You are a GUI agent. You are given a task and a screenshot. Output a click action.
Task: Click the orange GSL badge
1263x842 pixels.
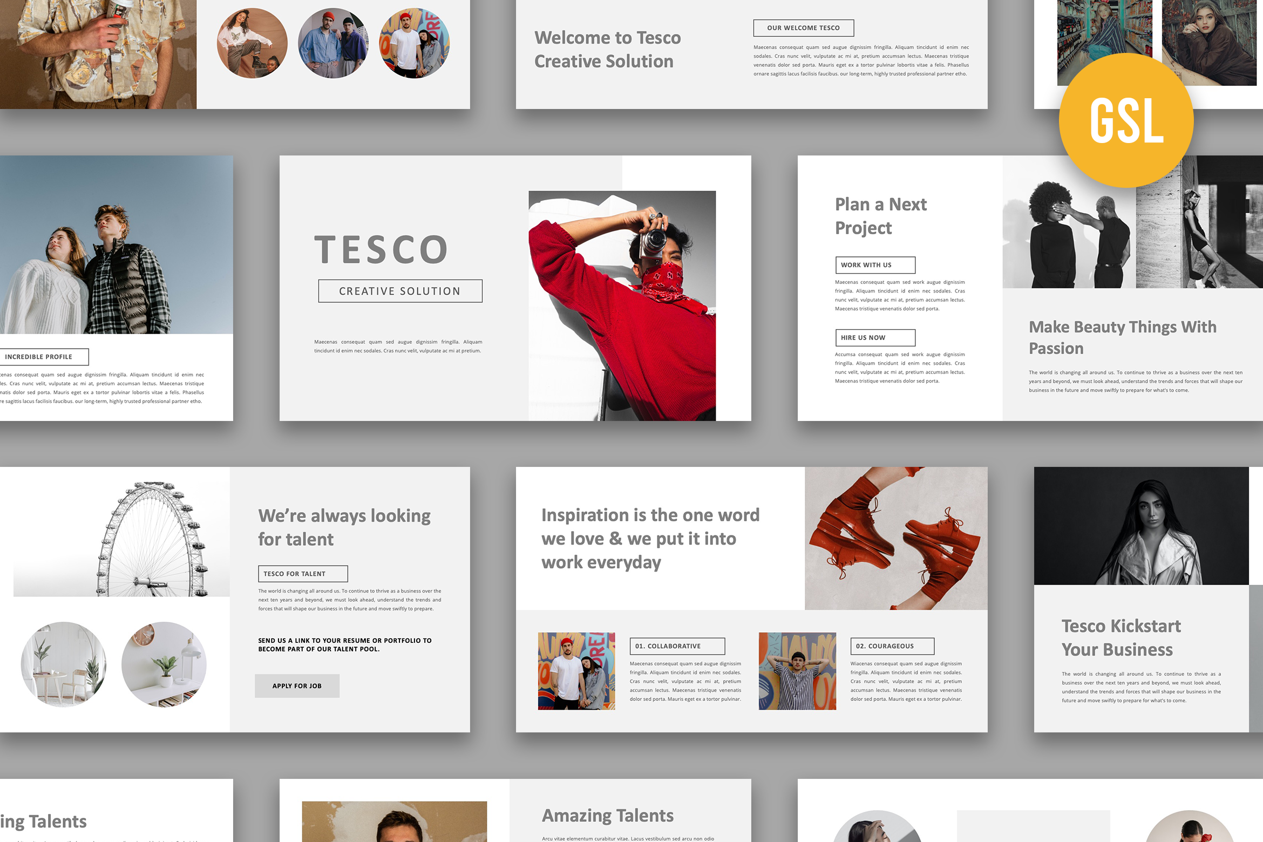pos(1126,120)
